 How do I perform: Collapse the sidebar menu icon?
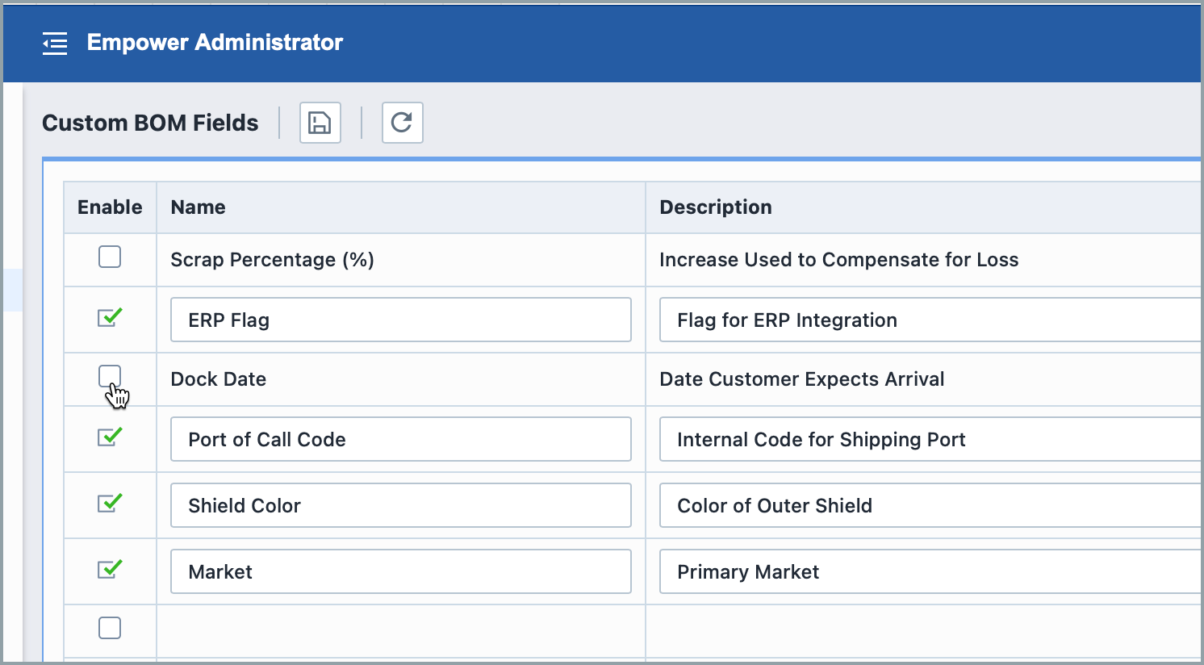click(x=55, y=44)
